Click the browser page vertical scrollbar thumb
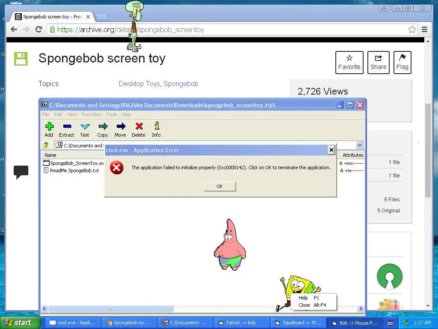Viewport: 438px width, 329px height. (428, 150)
